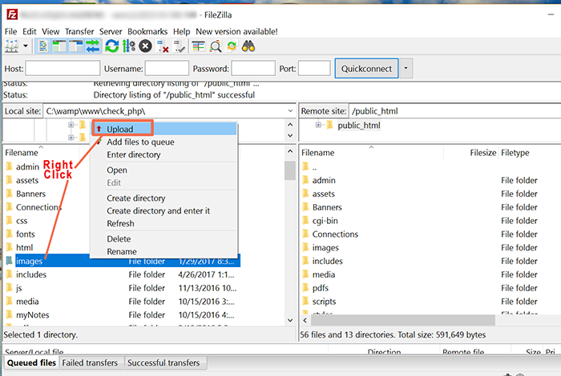This screenshot has height=376, width=561.
Task: Toggle message log display icon
Action: [x=43, y=46]
